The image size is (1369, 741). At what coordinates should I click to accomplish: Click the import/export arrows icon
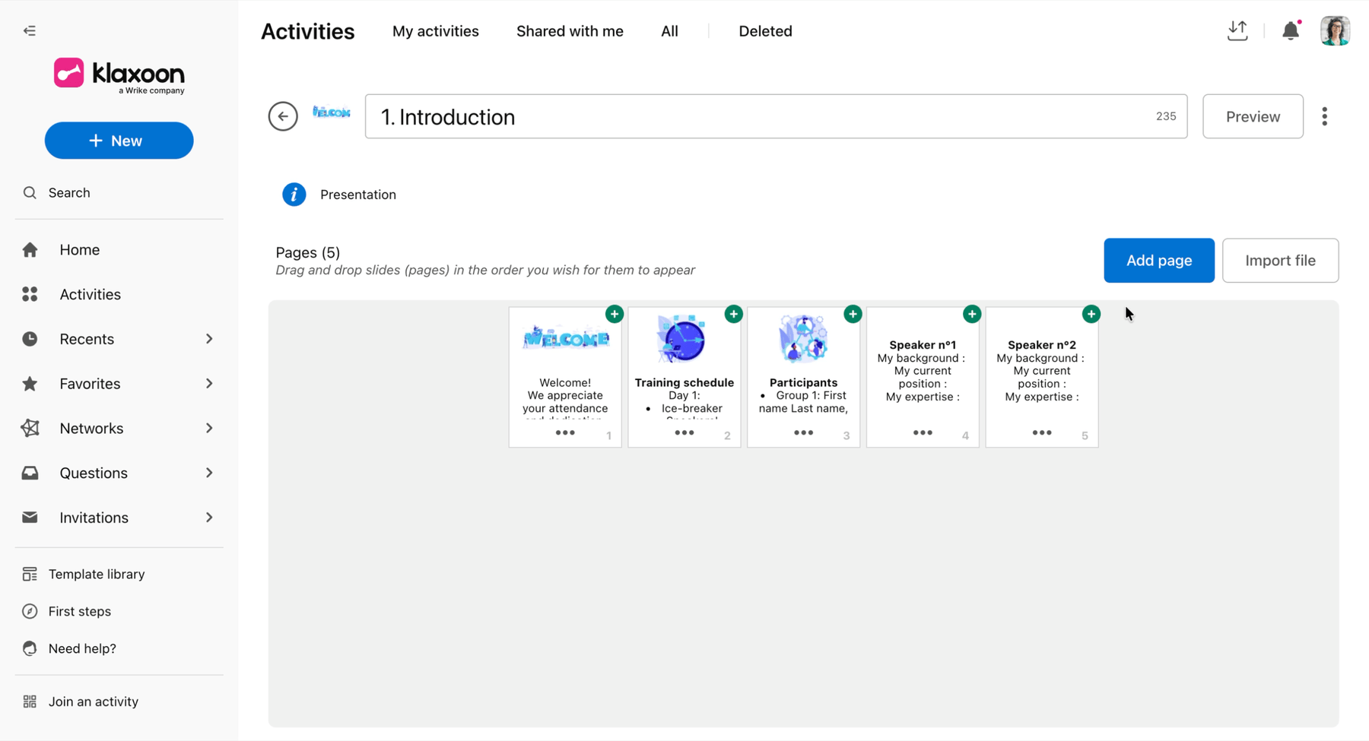click(1237, 30)
